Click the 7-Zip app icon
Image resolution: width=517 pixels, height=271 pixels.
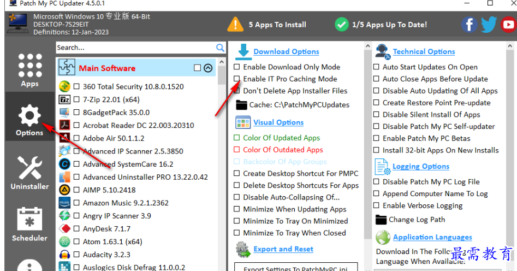(x=64, y=99)
